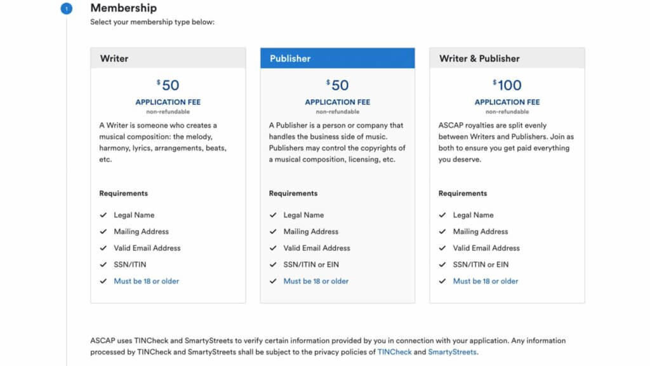The image size is (650, 366).
Task: Click checkmark beside Writer's Legal Name
Action: coord(103,215)
